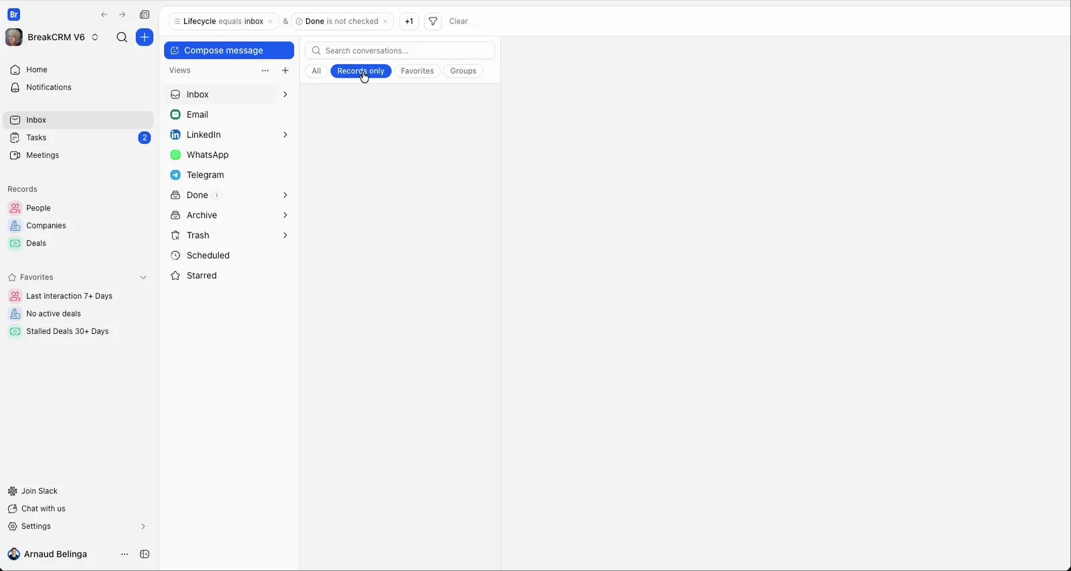
Task: Go back with the left arrow icon
Action: click(104, 15)
